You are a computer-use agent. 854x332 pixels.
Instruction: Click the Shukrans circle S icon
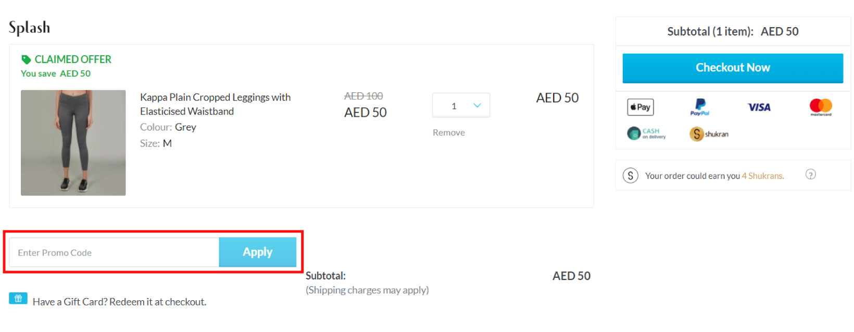coord(631,176)
